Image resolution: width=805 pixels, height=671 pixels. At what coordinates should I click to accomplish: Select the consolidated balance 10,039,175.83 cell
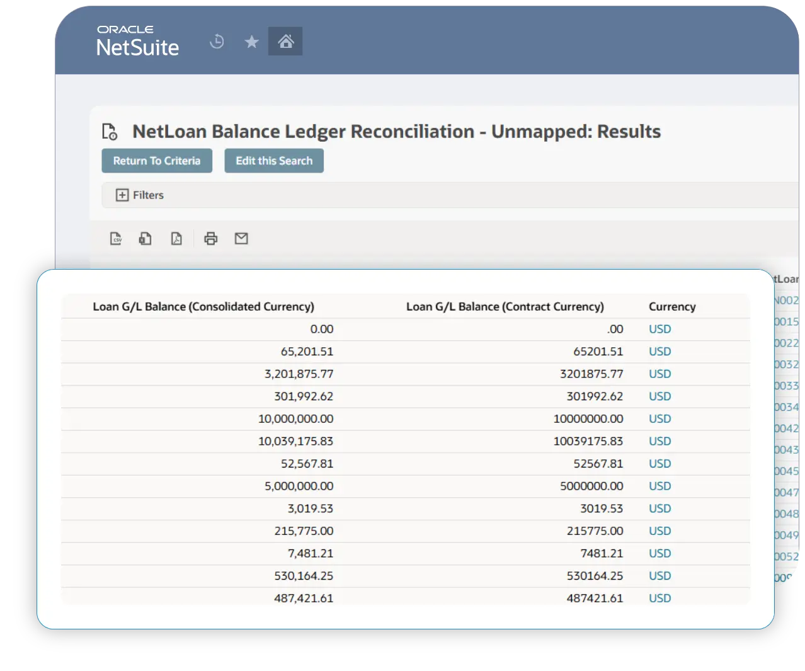(296, 441)
